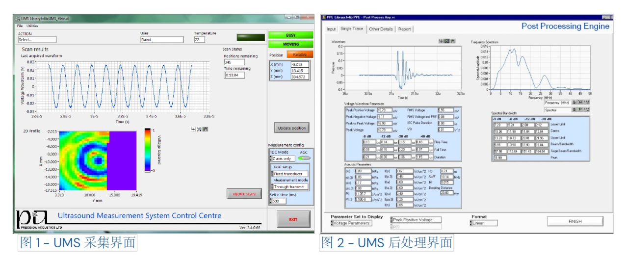The width and height of the screenshot is (628, 261).
Task: Click the 'Post Processing Engine' title text
Action: pyautogui.click(x=565, y=26)
